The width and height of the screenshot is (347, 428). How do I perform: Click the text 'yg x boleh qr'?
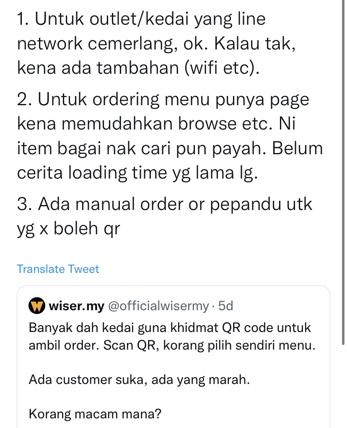[x=68, y=229]
